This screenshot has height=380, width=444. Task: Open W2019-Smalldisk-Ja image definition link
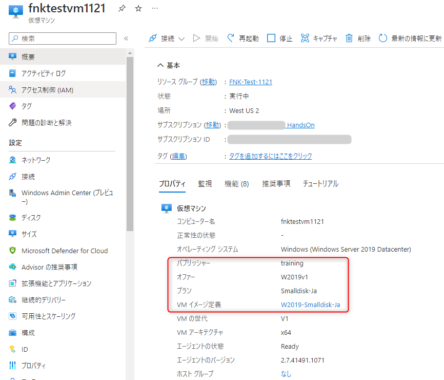(x=310, y=305)
